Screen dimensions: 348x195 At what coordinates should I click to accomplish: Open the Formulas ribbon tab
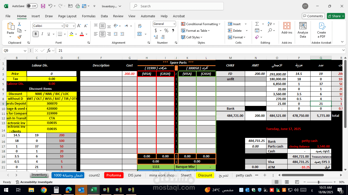[x=89, y=16]
